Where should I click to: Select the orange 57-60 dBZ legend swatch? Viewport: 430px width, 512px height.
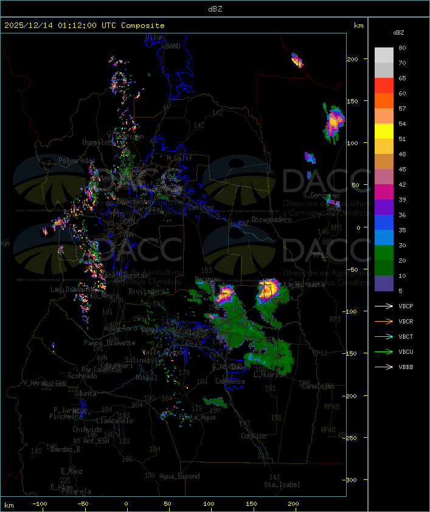coord(384,100)
